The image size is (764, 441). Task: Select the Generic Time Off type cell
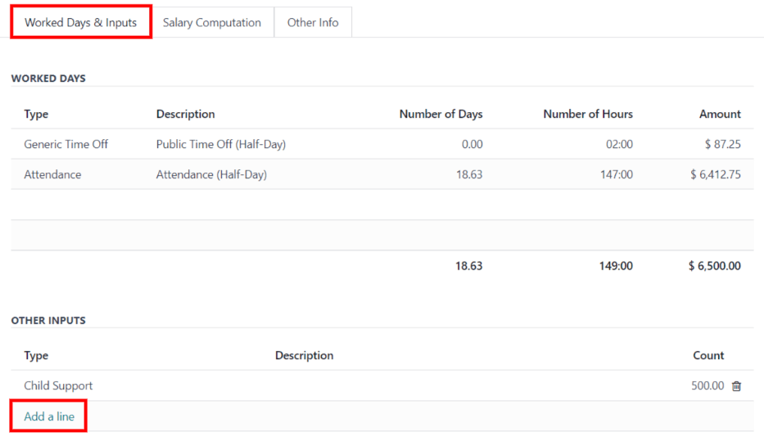(66, 144)
